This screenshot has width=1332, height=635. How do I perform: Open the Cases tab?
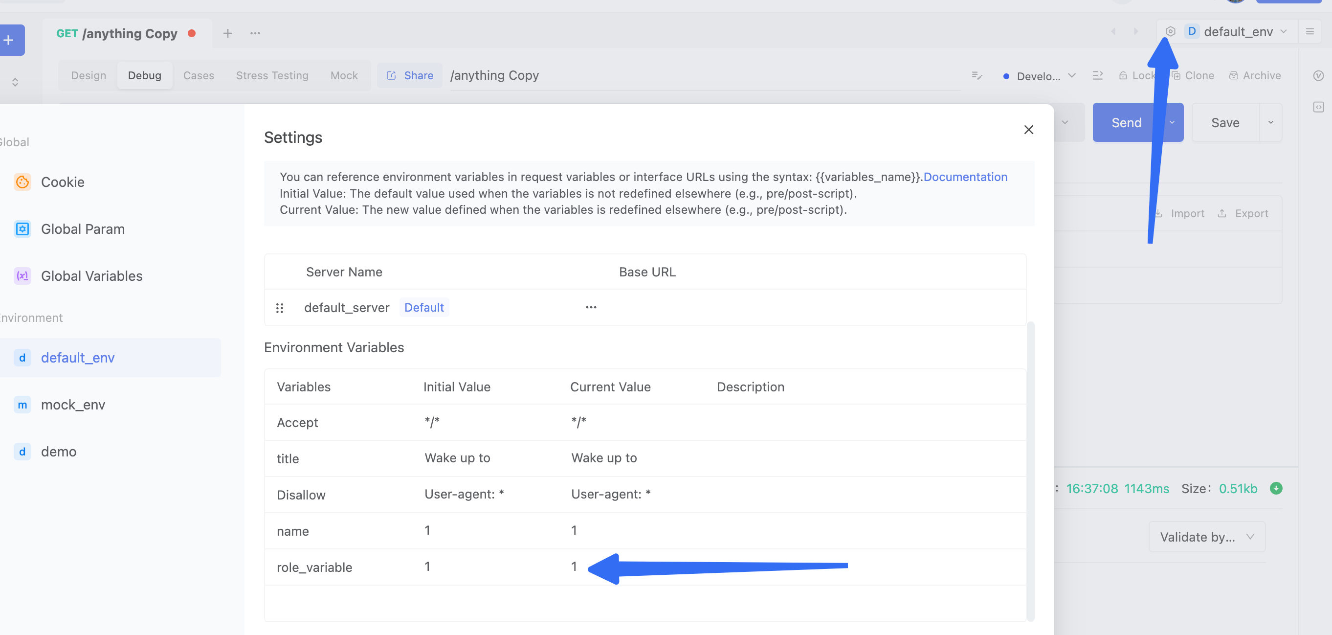pos(199,75)
